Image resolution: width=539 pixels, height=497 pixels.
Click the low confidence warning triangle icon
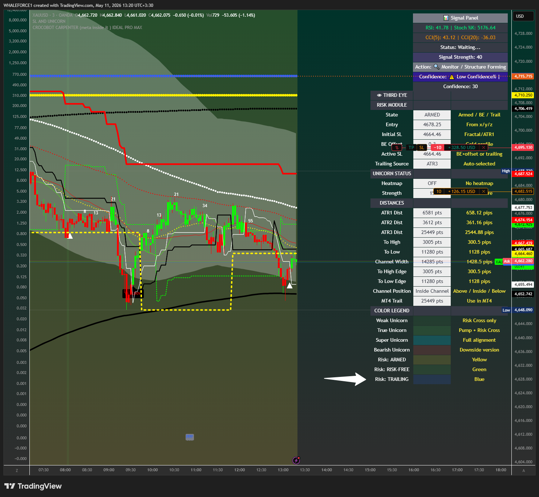pos(451,77)
